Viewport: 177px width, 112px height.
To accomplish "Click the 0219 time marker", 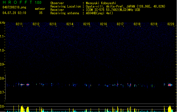I will (x=154, y=24).
